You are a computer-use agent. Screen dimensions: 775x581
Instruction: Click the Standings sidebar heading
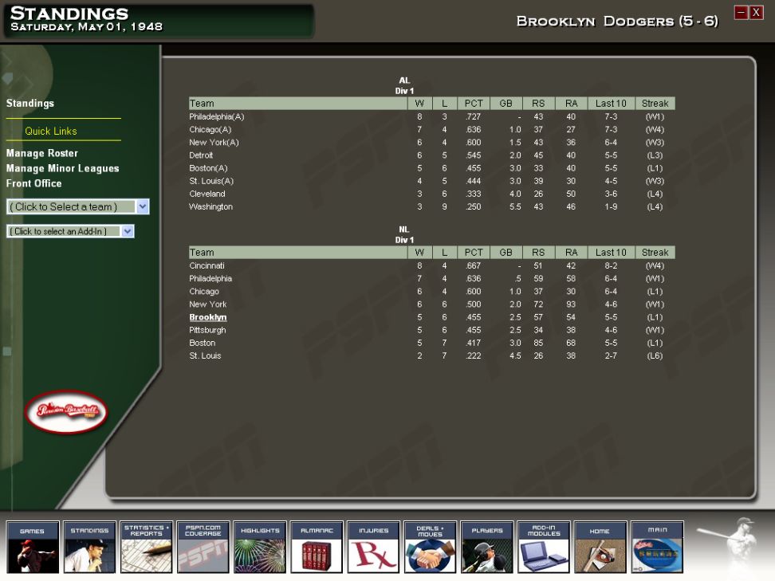(x=30, y=104)
